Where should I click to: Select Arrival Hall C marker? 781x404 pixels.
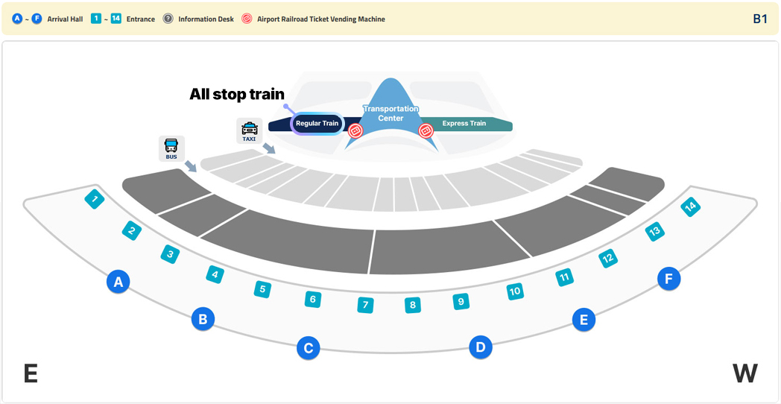pyautogui.click(x=308, y=347)
